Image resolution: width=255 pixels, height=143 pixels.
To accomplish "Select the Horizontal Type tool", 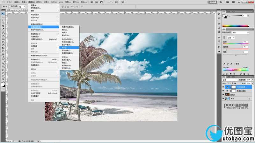I will [3, 61].
